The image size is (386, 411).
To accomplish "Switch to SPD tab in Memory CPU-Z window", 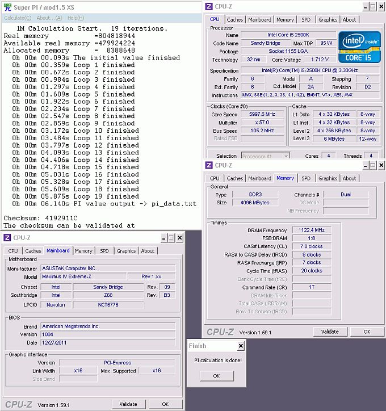I will (306, 178).
